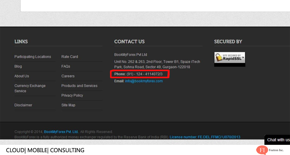Open the Chat with us widget
Screen dimensions: 290x155
pyautogui.click(x=278, y=140)
